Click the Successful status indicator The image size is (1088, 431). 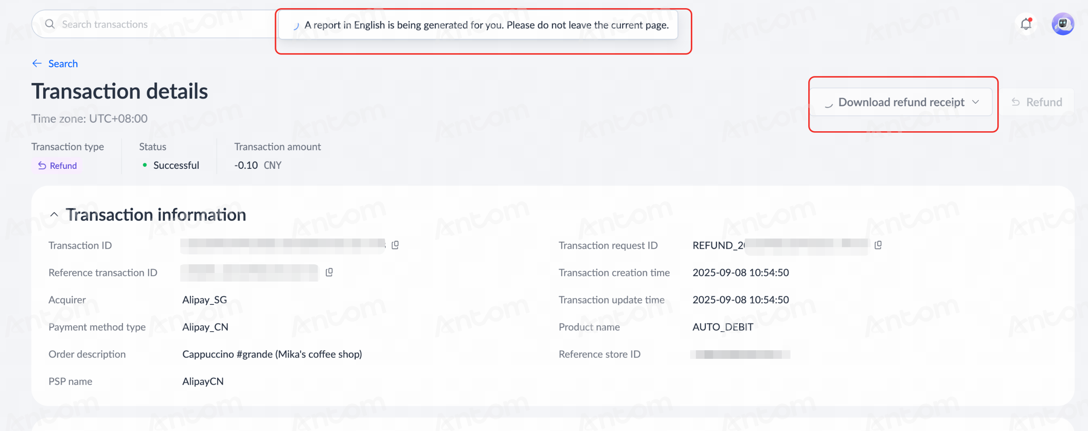click(x=171, y=165)
